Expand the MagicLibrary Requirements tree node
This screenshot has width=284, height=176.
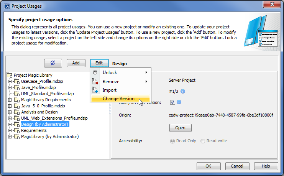pos(10,100)
